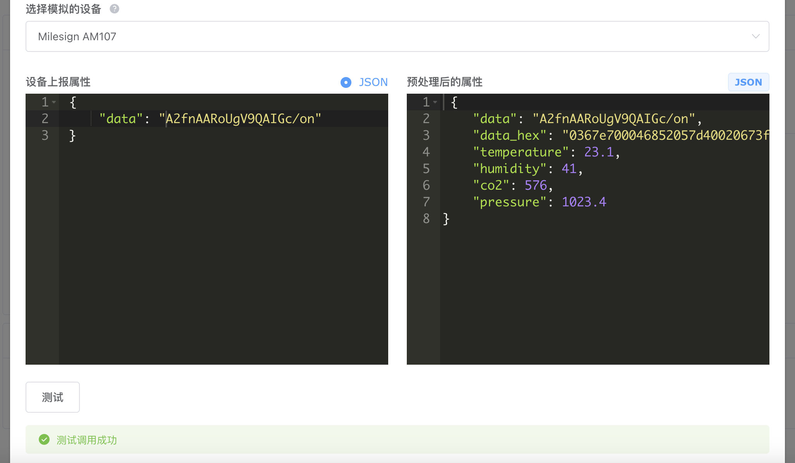Click the temperature value 23.1
This screenshot has width=795, height=463.
point(599,152)
